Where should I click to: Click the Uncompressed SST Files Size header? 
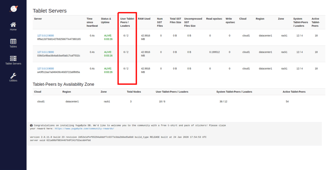[193, 22]
